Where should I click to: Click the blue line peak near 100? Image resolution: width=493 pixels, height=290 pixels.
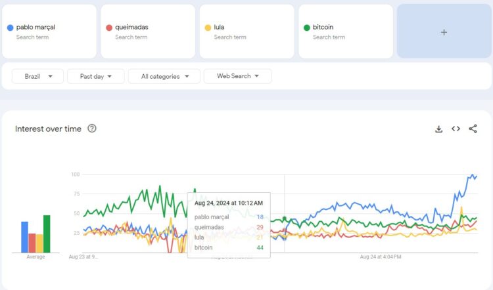(472, 175)
